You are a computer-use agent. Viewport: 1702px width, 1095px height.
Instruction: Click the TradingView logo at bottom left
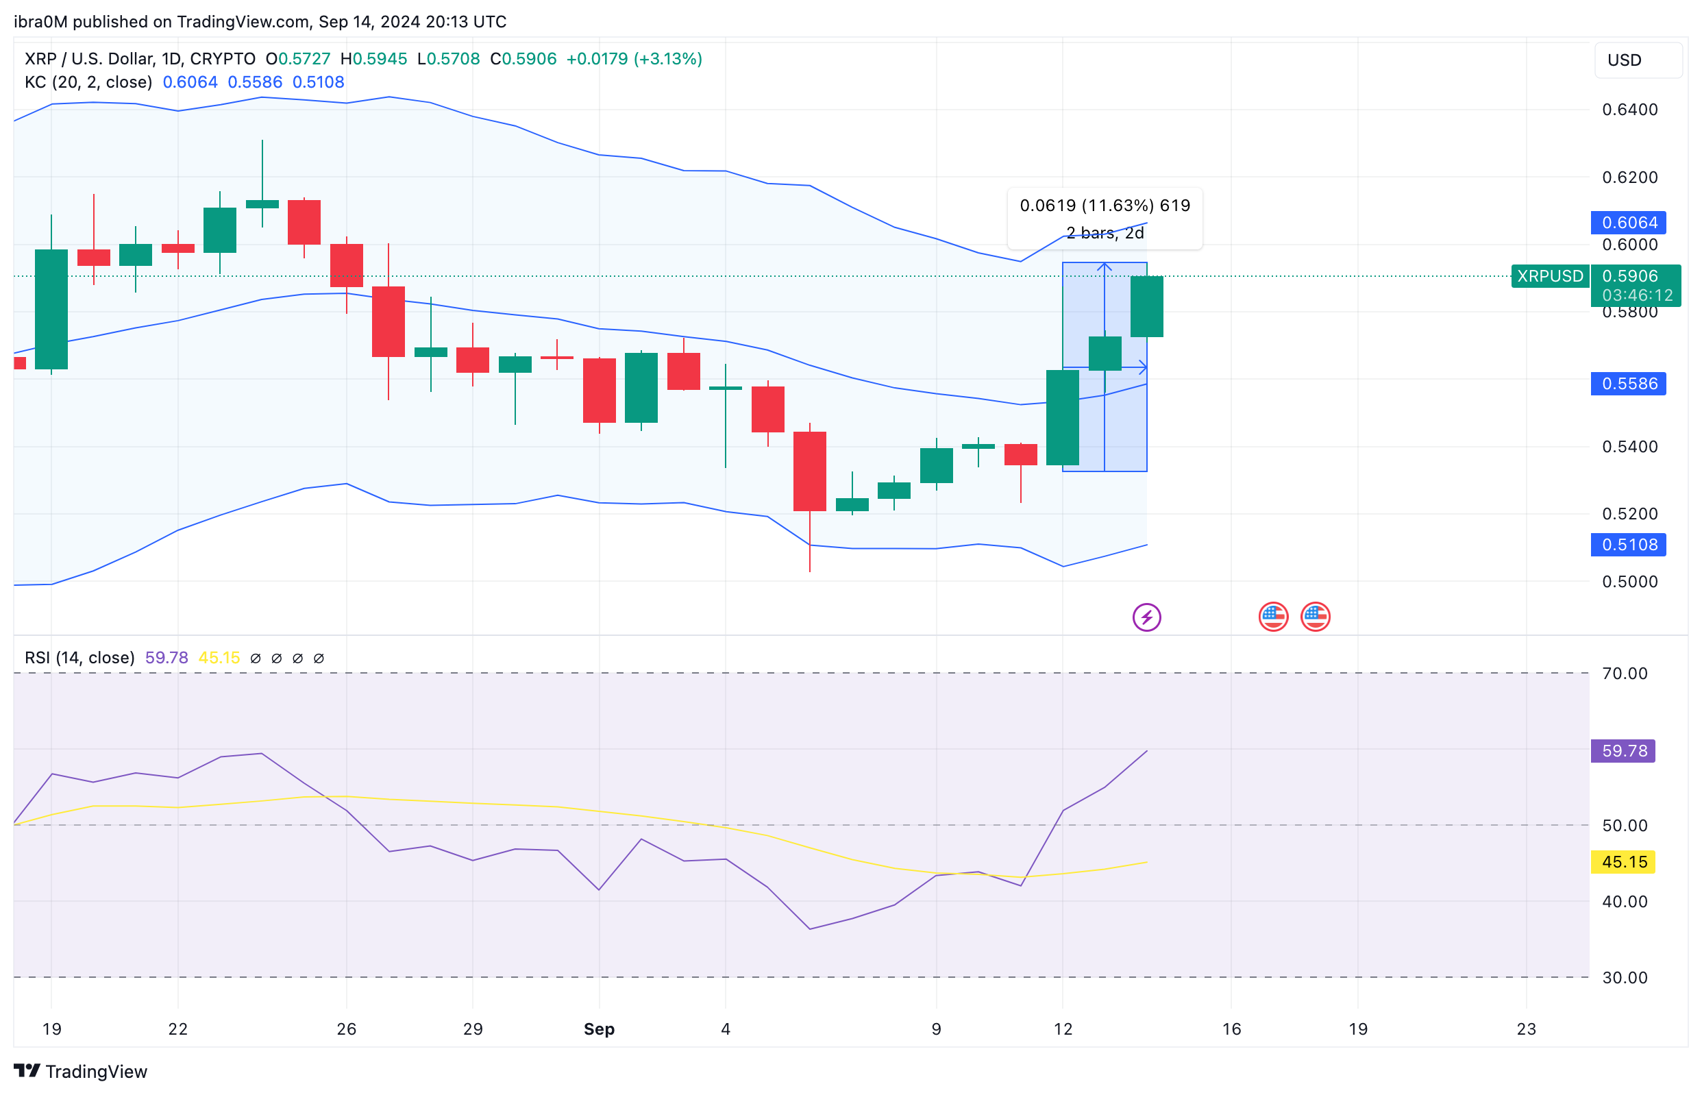(x=80, y=1071)
